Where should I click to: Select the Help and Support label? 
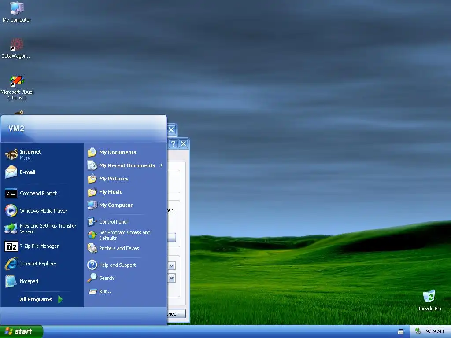click(117, 265)
